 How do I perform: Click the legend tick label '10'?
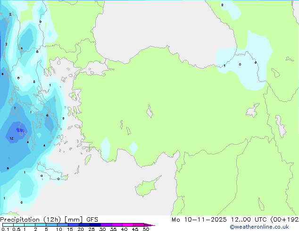[59, 229]
